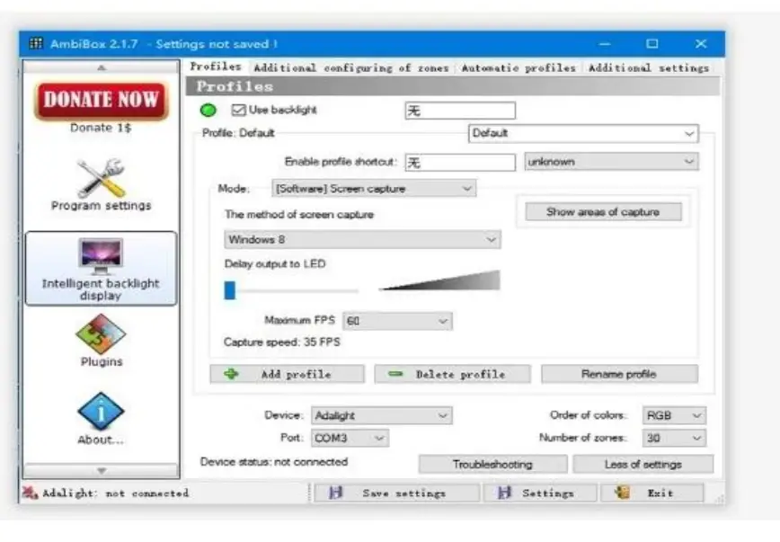Click the Donate 1$ label
The height and width of the screenshot is (542, 780).
pyautogui.click(x=101, y=128)
